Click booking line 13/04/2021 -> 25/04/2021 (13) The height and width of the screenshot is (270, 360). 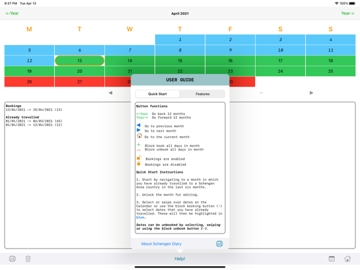coord(34,110)
